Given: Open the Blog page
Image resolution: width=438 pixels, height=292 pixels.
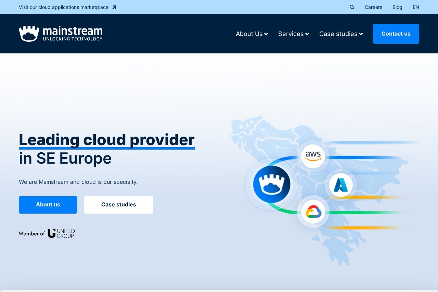Looking at the screenshot, I should pyautogui.click(x=397, y=7).
